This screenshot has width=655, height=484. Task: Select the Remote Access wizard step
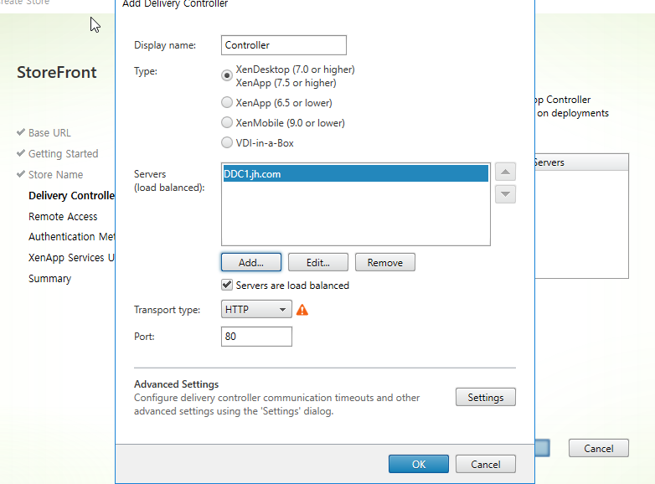pos(63,216)
